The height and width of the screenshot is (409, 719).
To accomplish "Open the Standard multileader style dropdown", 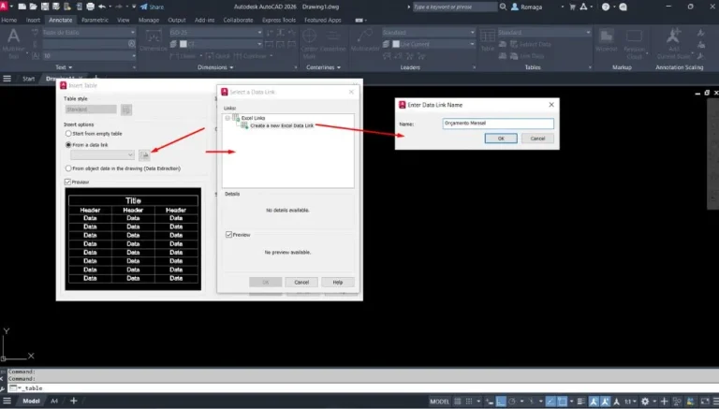I will [x=428, y=33].
